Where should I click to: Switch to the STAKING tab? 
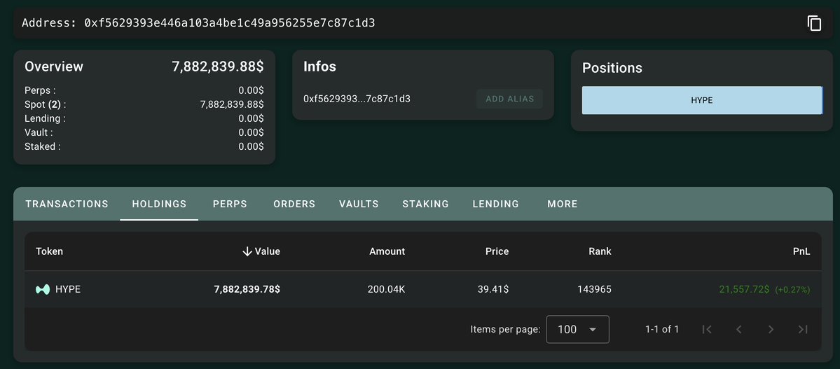click(x=425, y=204)
